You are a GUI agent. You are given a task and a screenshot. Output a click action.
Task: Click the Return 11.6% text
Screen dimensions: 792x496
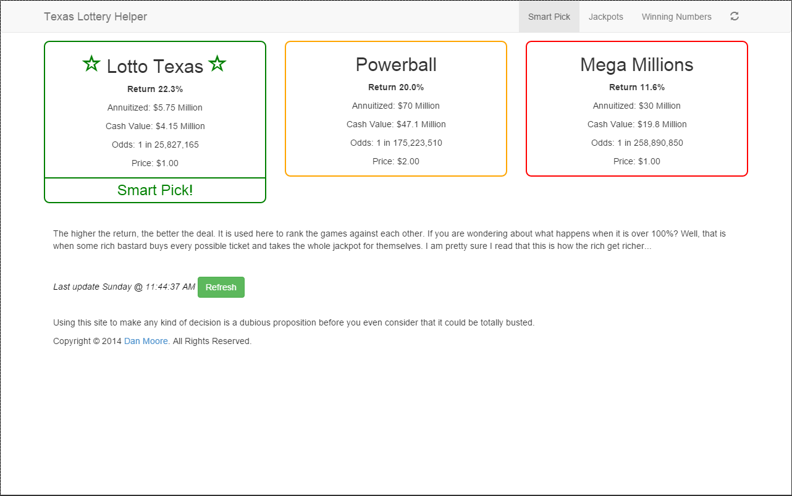coord(637,87)
